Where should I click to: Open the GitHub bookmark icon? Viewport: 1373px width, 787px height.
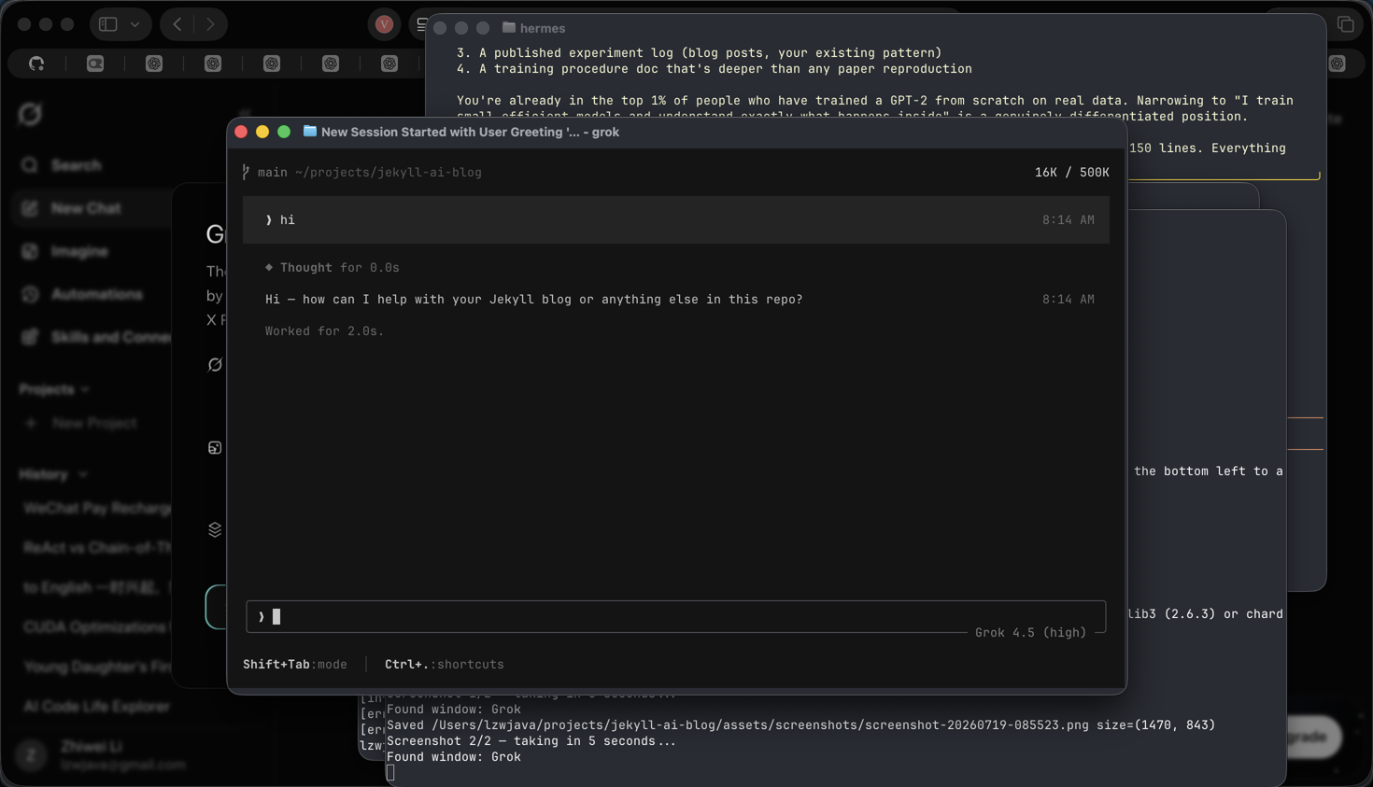click(x=36, y=63)
